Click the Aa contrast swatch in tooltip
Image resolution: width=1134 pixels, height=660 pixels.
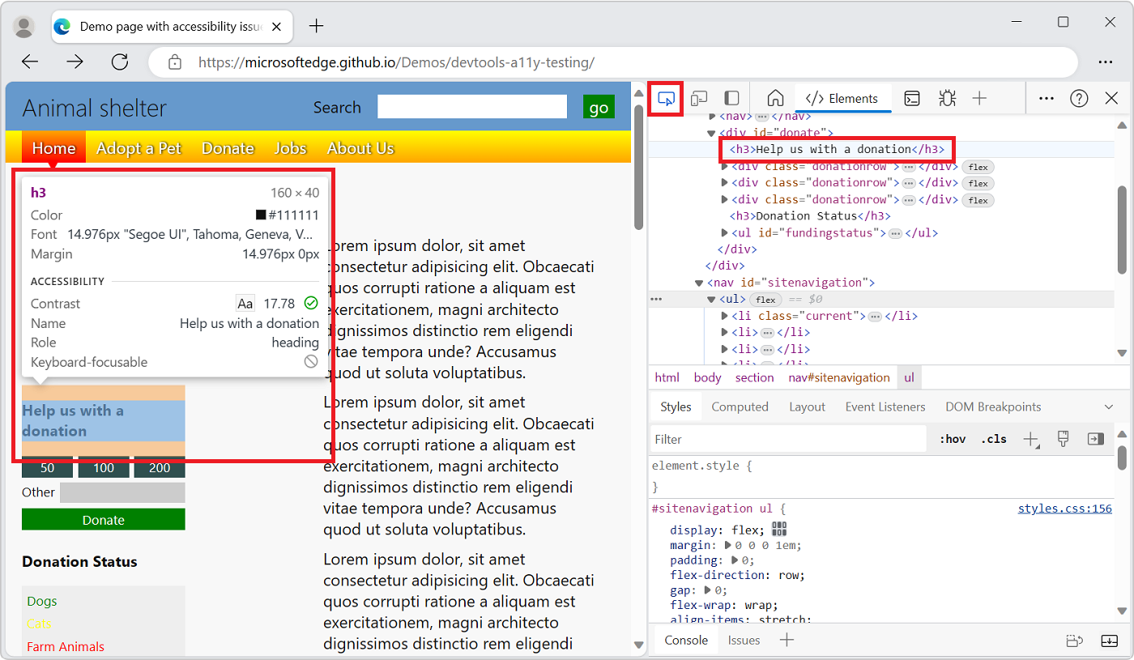[245, 304]
